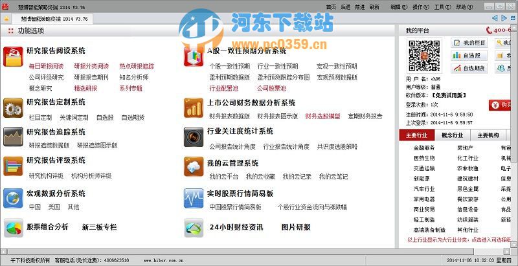Screen dimensions: 518x266
Task: Click 后退 in the top toolbar
Action: click(346, 7)
